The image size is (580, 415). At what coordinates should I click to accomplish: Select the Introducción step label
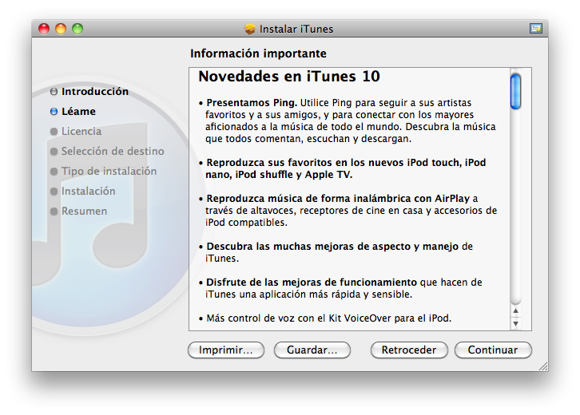click(x=95, y=91)
